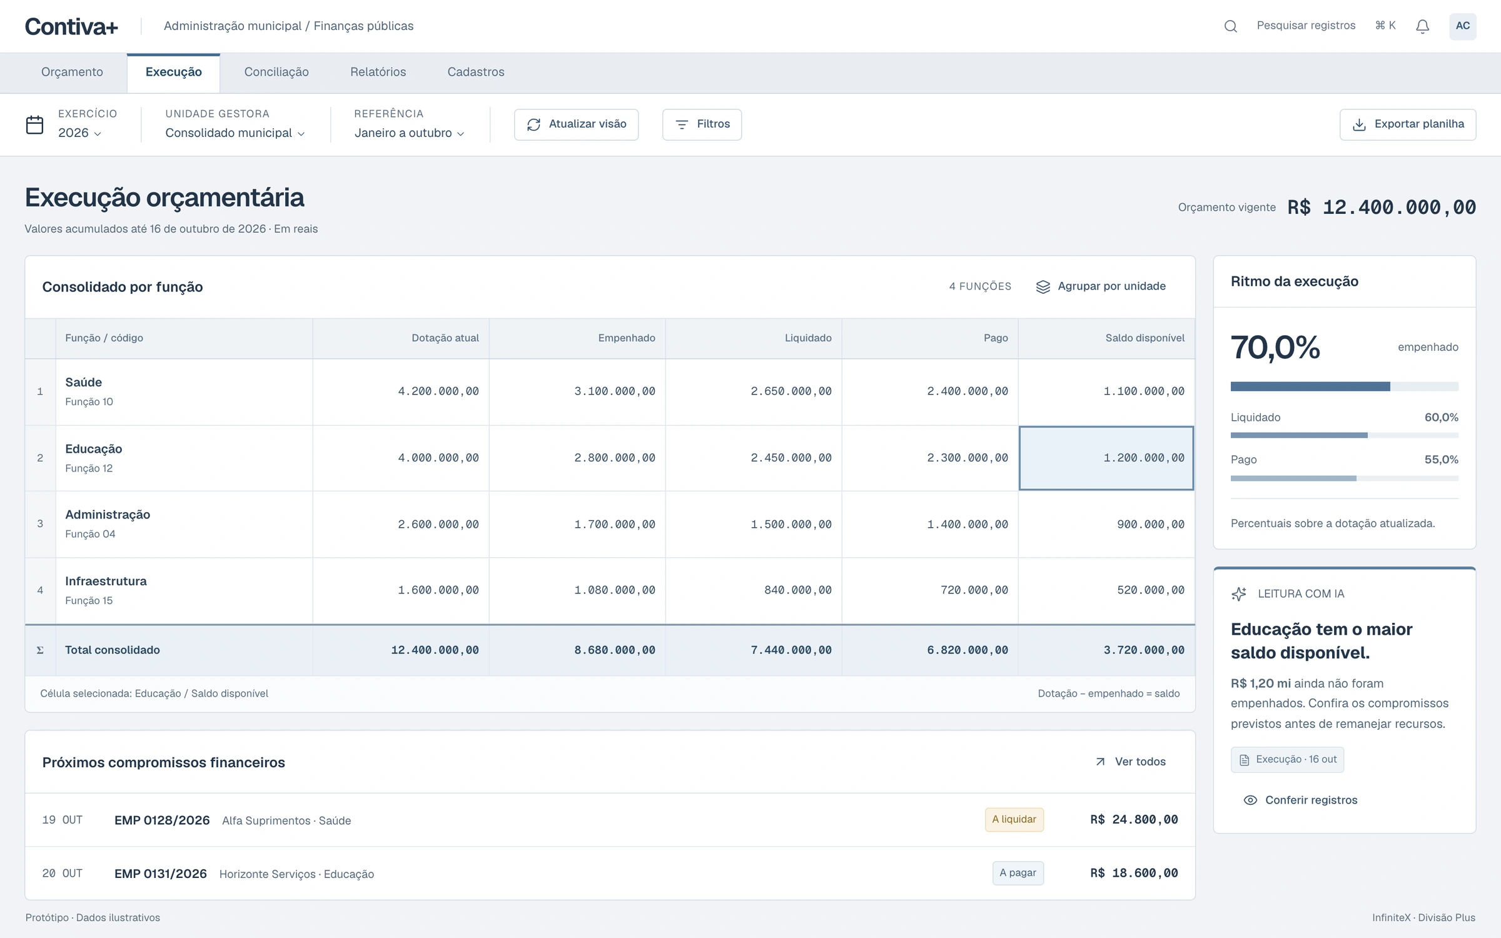Click the layers icon by Agrupar por unidade
This screenshot has width=1501, height=938.
[x=1043, y=286]
